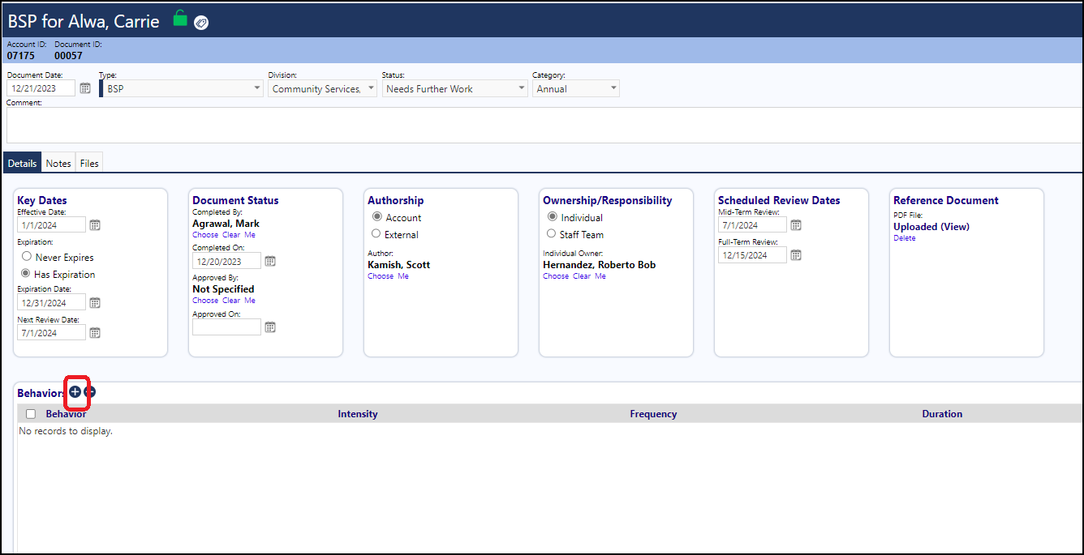Sort by the Intensity column header
The width and height of the screenshot is (1084, 555).
[x=358, y=414]
